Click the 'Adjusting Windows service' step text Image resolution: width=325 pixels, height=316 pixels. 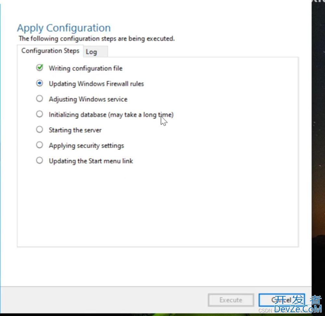click(88, 99)
